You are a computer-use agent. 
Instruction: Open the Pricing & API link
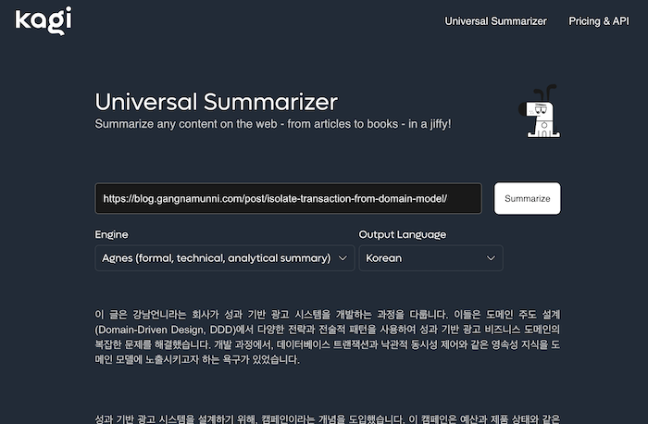click(x=598, y=21)
